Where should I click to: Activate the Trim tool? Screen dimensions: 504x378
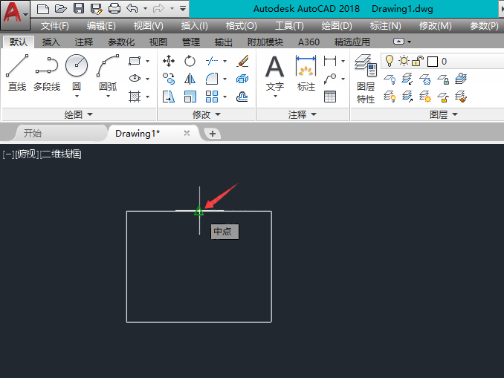[x=212, y=61]
